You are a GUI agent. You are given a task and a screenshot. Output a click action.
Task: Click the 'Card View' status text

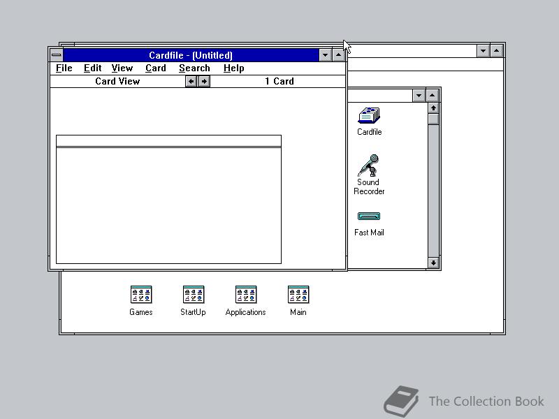click(117, 82)
